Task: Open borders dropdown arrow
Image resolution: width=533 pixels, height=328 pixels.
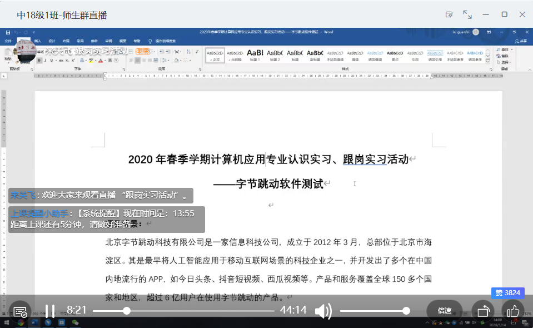Action: pyautogui.click(x=190, y=61)
